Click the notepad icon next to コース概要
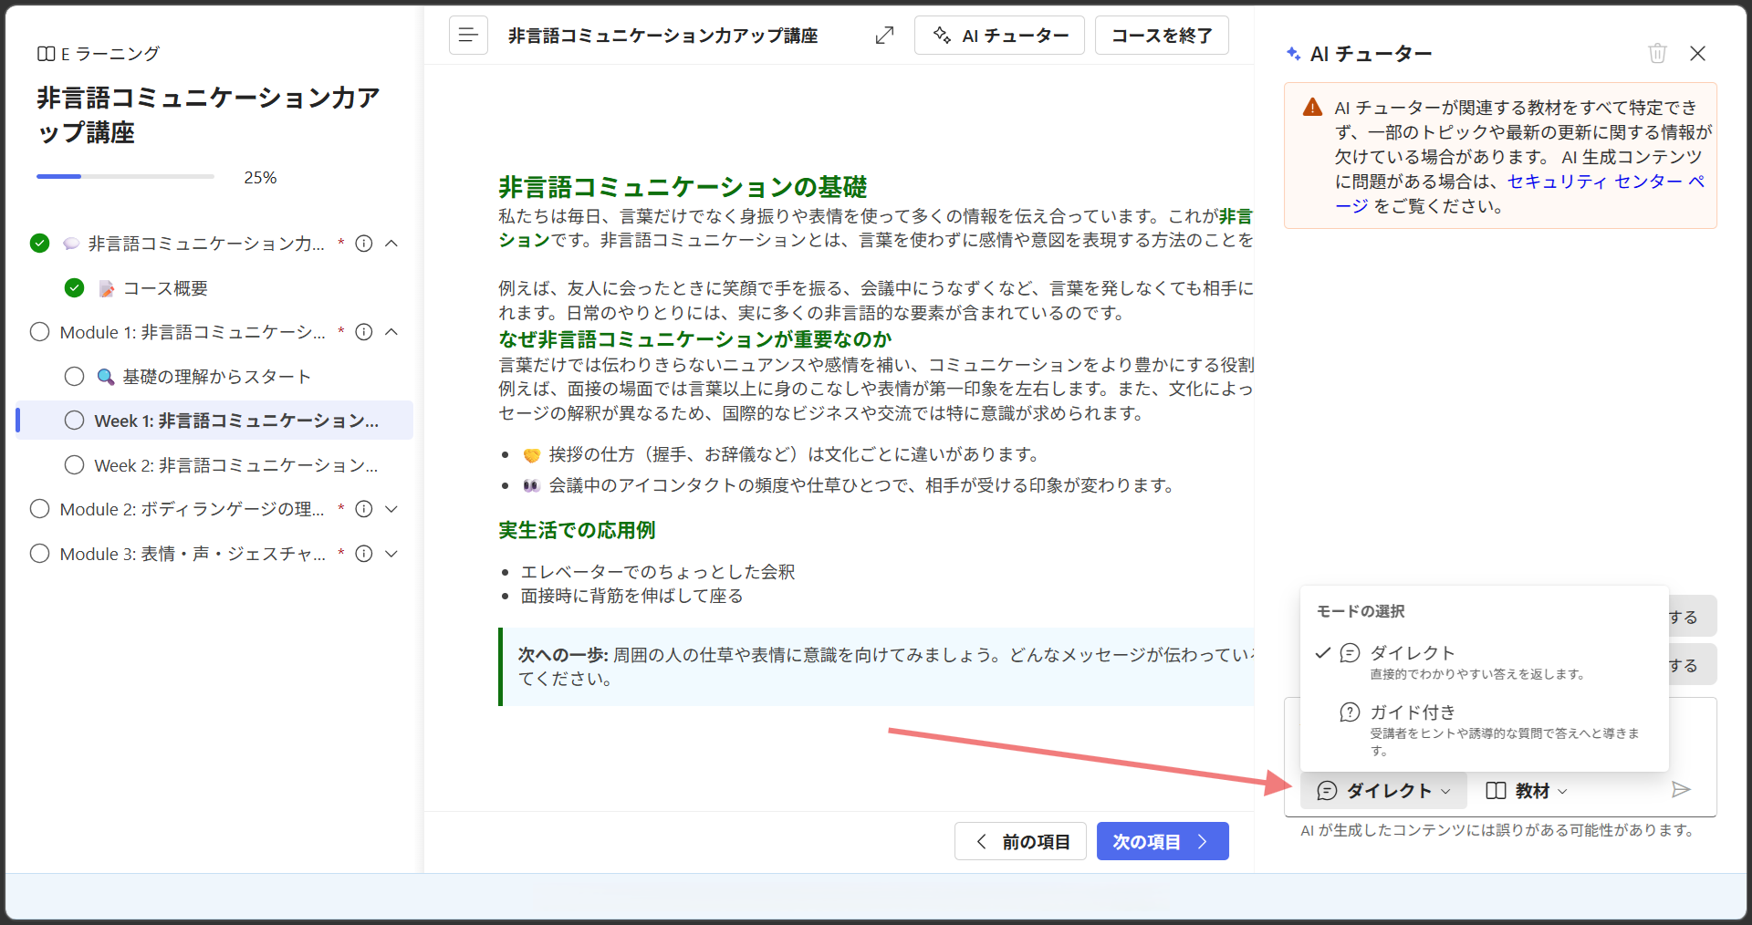Viewport: 1752px width, 925px height. pyautogui.click(x=107, y=288)
